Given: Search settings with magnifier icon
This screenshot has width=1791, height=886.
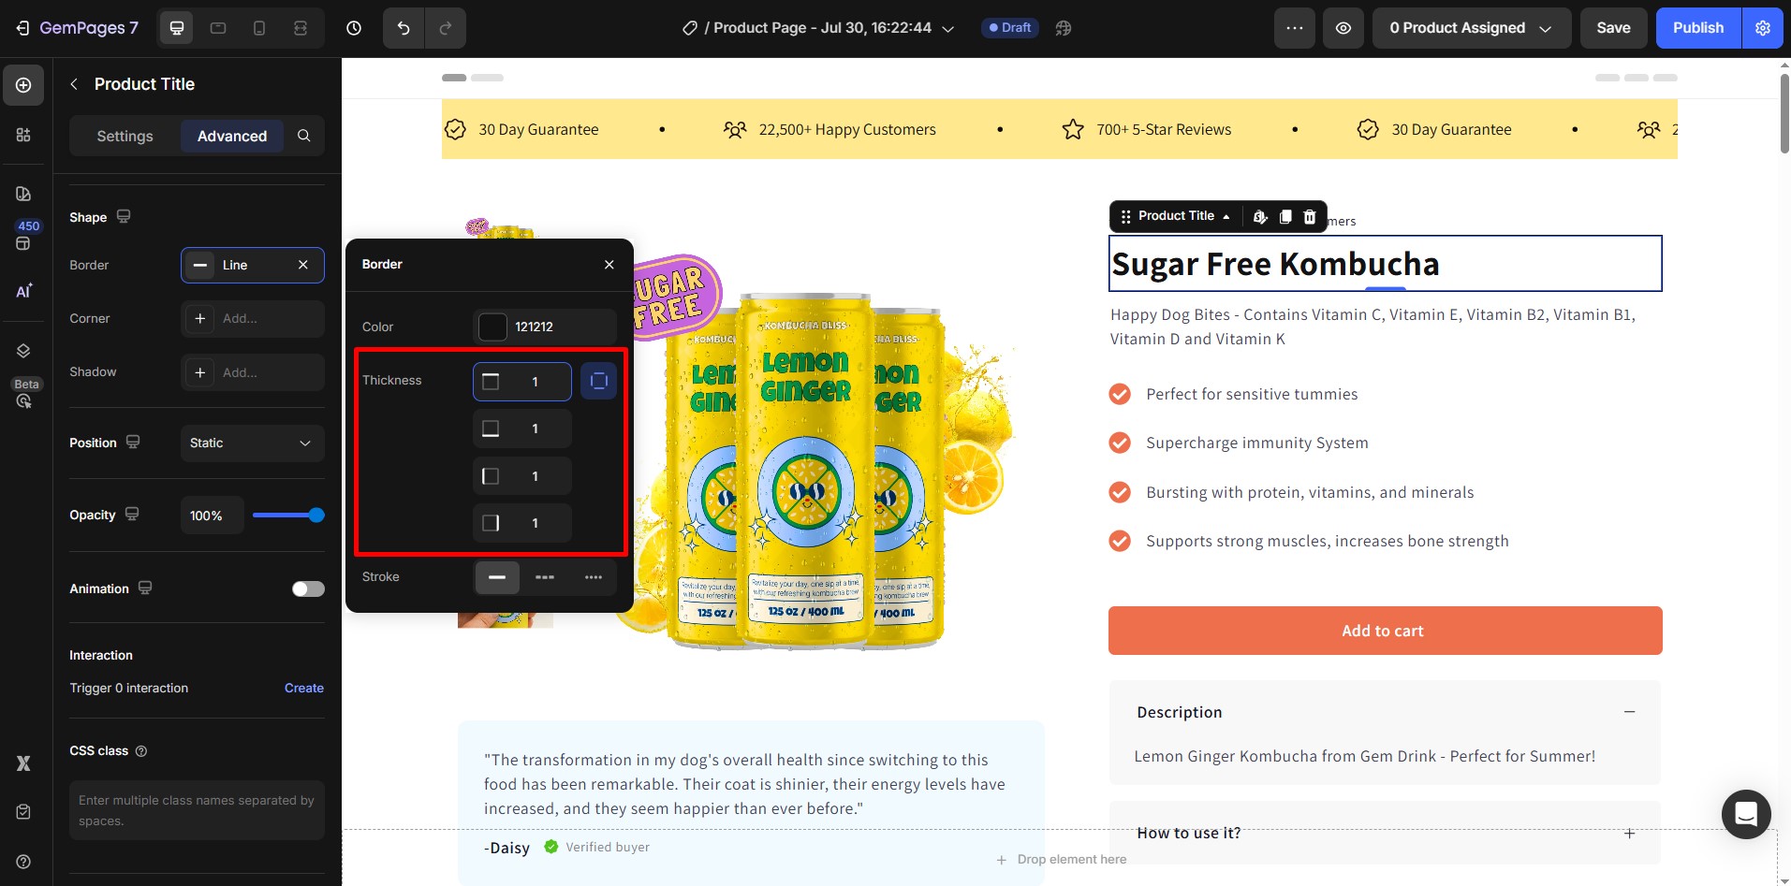Looking at the screenshot, I should click(x=304, y=136).
